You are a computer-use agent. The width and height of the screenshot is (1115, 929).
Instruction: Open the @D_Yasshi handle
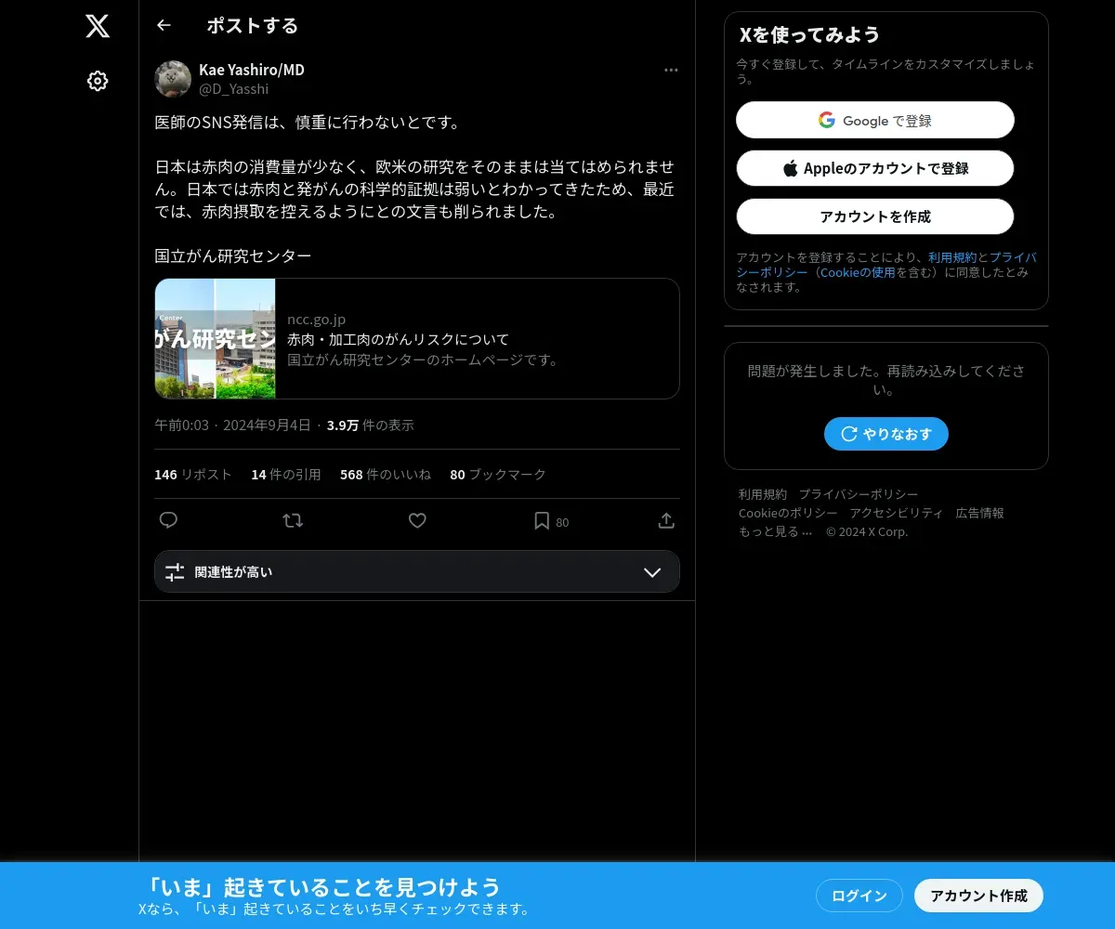pyautogui.click(x=233, y=89)
